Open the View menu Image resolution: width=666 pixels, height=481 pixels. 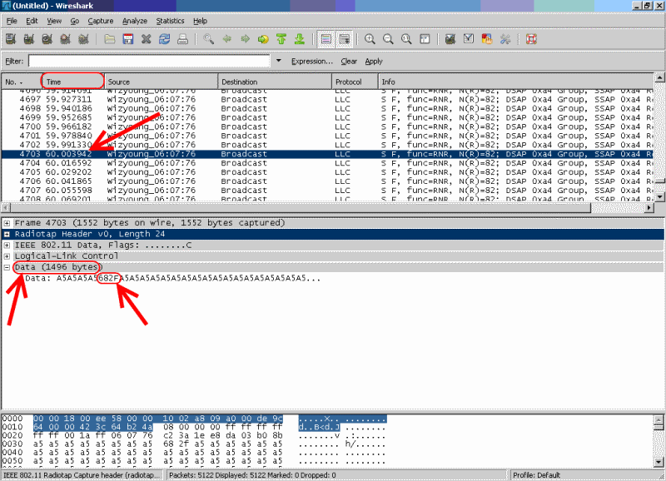(x=54, y=21)
